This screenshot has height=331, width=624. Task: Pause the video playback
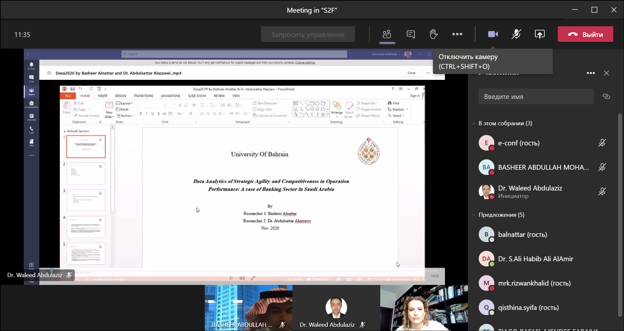[x=231, y=278]
